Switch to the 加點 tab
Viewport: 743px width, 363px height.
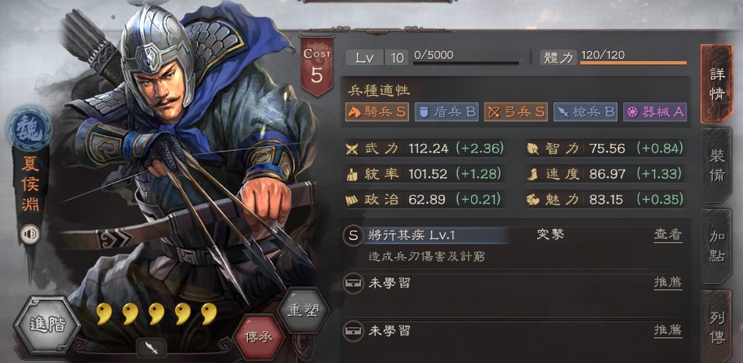point(717,246)
